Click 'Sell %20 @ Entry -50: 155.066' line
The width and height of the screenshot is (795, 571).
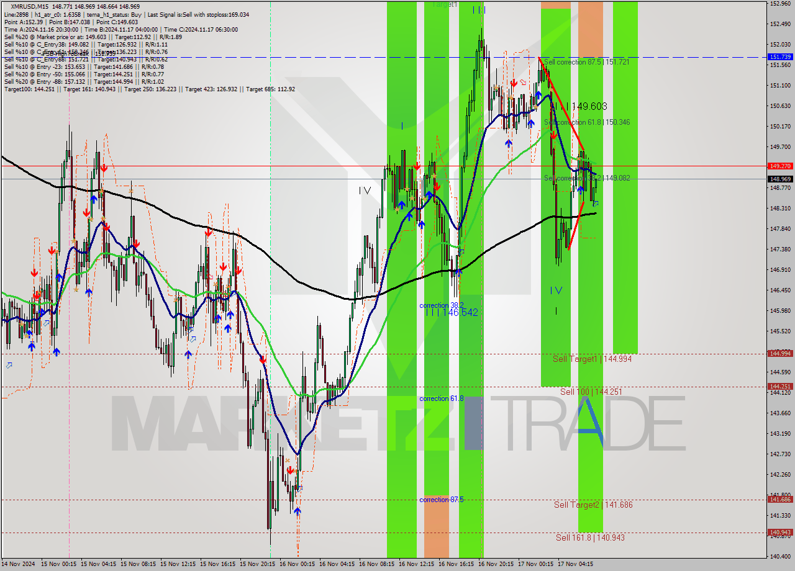(84, 74)
